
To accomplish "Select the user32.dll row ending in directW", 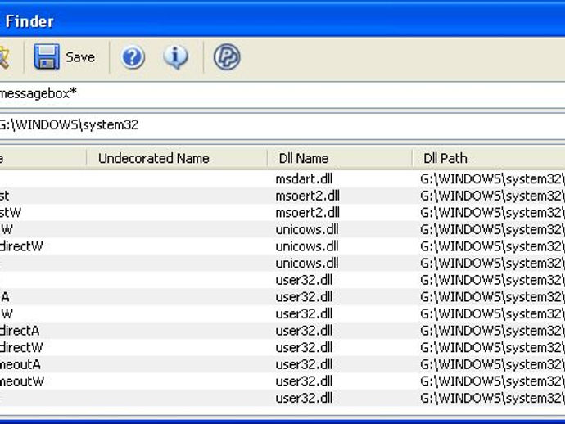I will click(282, 348).
